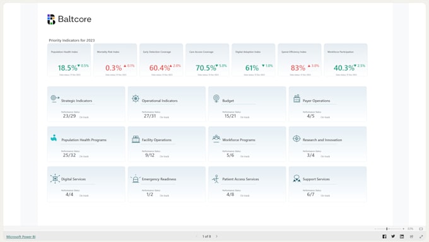Open the Emergency Readiness card title
Screen dimensions: 429x242
coord(159,179)
